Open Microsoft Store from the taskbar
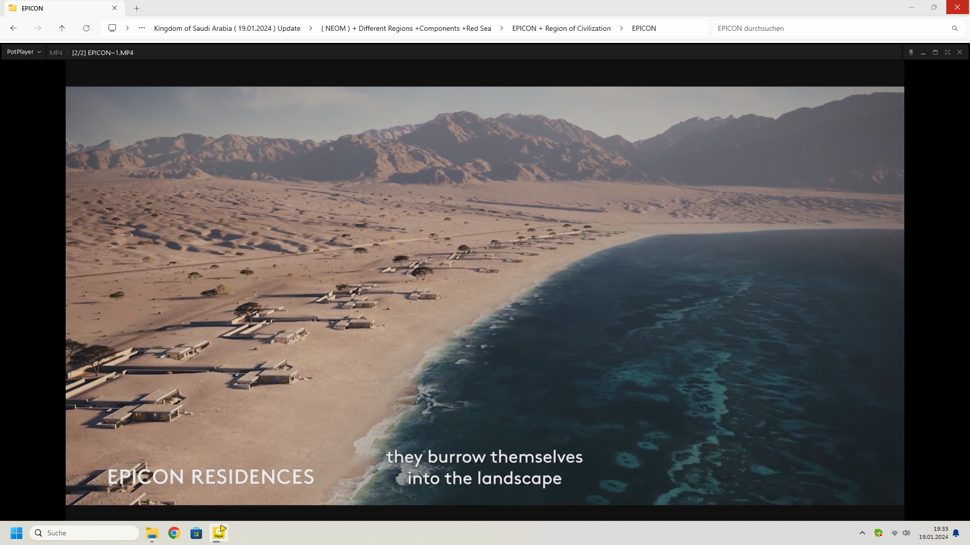 (x=197, y=533)
